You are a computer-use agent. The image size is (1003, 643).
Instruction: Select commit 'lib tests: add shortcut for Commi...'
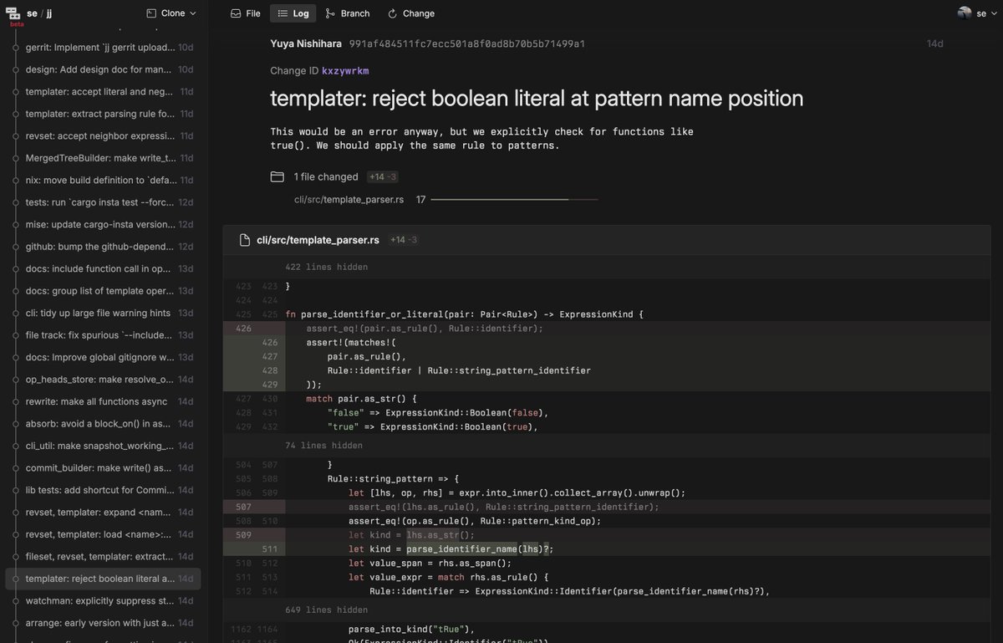pos(104,490)
